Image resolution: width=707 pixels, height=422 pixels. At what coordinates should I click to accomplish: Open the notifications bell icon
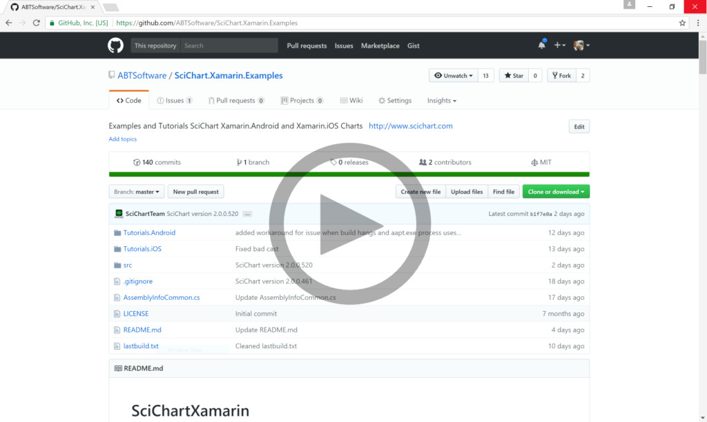click(541, 45)
